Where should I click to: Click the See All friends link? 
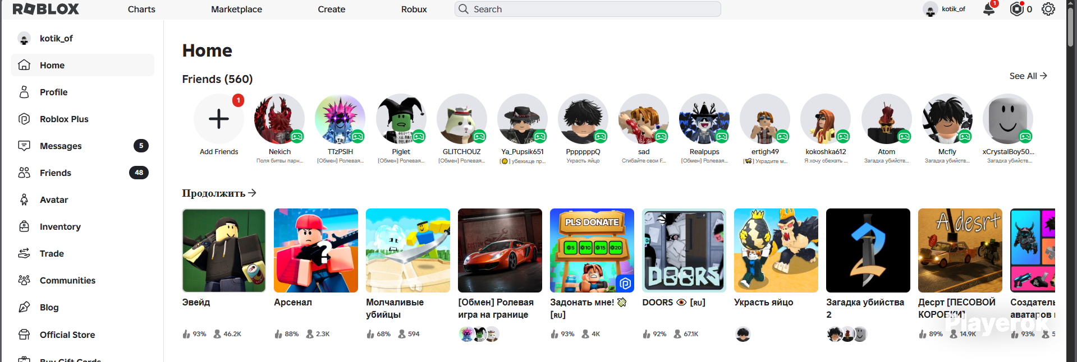(1028, 76)
